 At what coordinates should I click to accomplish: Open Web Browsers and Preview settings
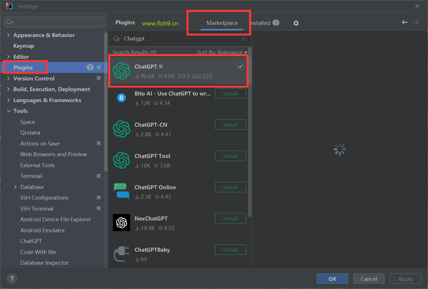53,154
